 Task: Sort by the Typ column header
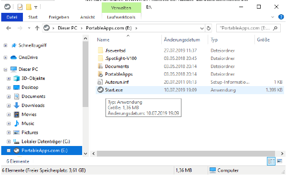point(214,39)
